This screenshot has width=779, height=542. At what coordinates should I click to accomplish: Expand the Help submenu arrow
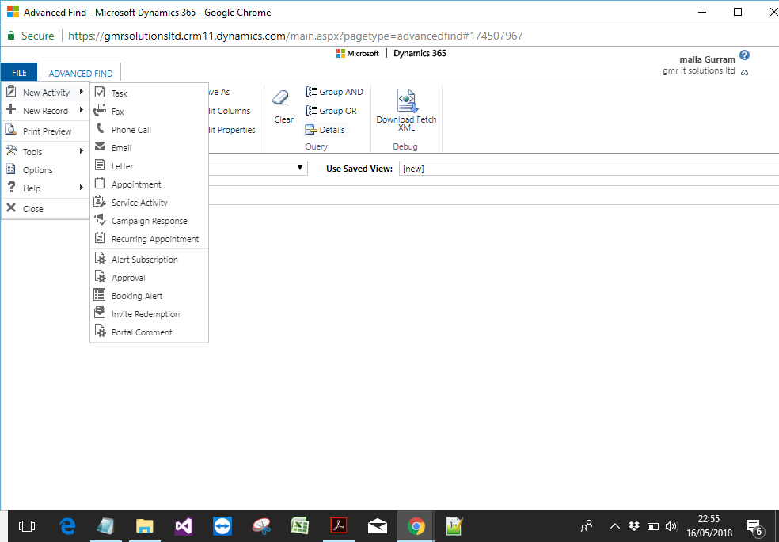[82, 188]
